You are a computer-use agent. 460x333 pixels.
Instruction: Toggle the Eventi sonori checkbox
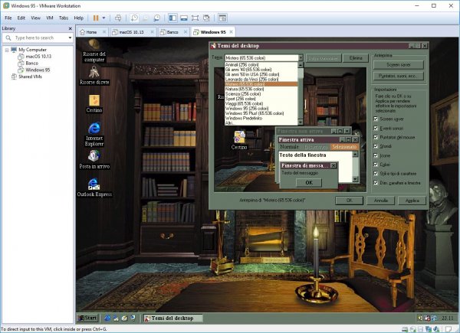[x=376, y=128]
